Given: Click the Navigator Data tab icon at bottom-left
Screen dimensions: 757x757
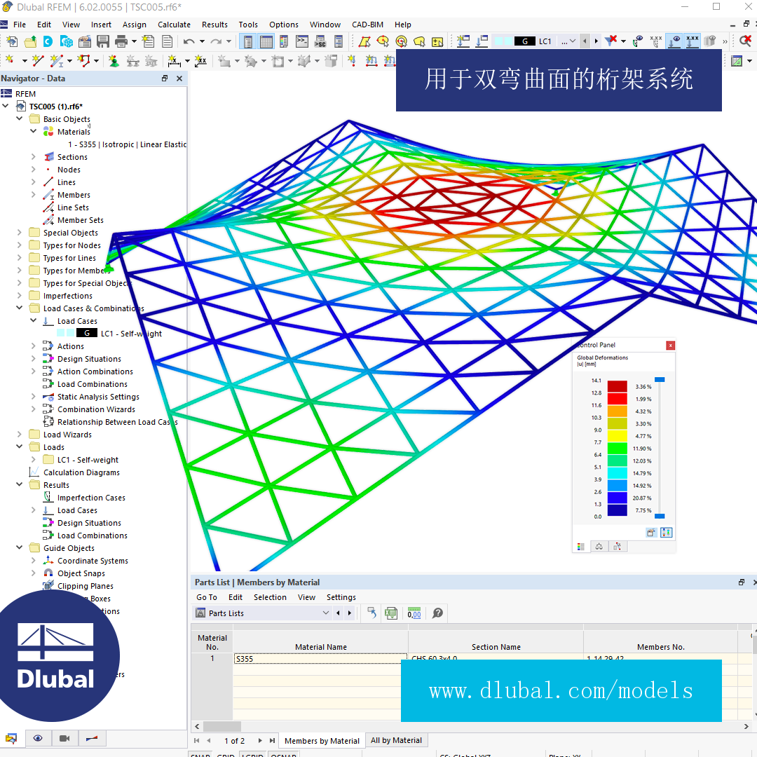Looking at the screenshot, I should pos(11,738).
